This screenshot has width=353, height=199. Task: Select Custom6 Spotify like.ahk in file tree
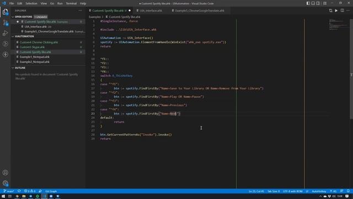[35, 52]
